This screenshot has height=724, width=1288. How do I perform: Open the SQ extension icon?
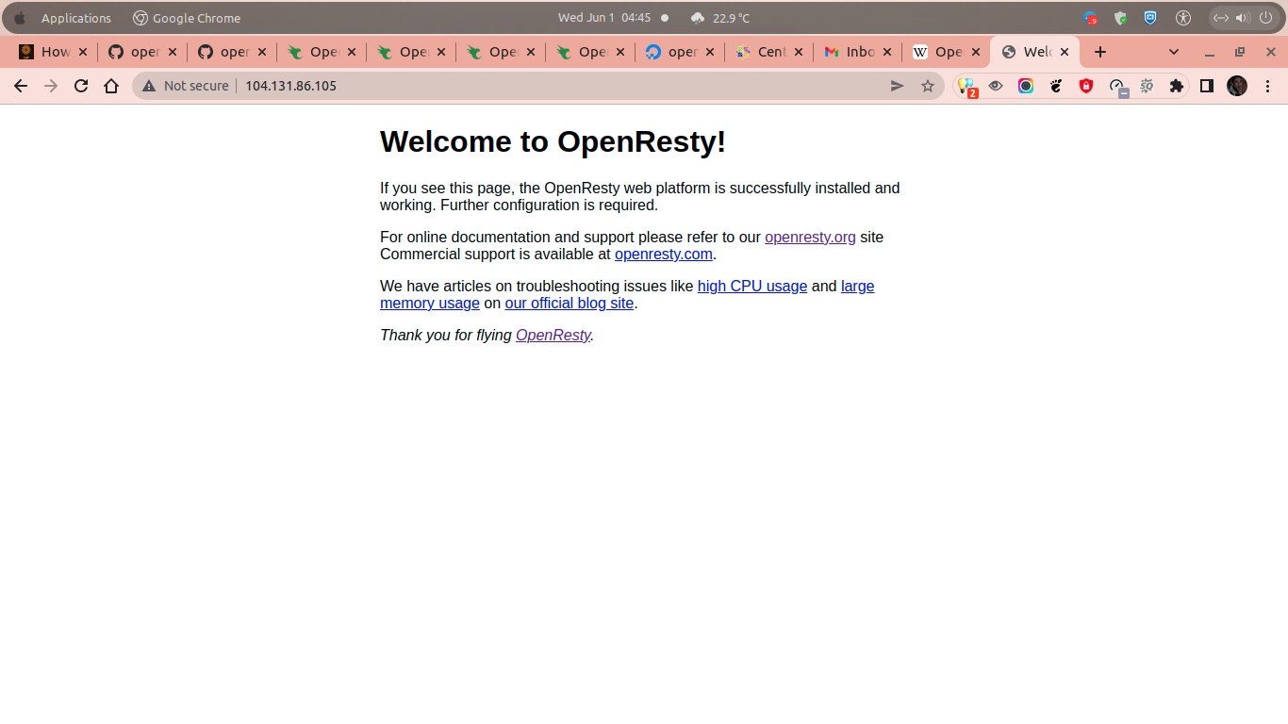pos(1147,86)
